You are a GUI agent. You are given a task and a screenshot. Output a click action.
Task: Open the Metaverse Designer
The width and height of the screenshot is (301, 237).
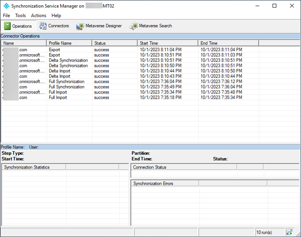click(x=99, y=26)
